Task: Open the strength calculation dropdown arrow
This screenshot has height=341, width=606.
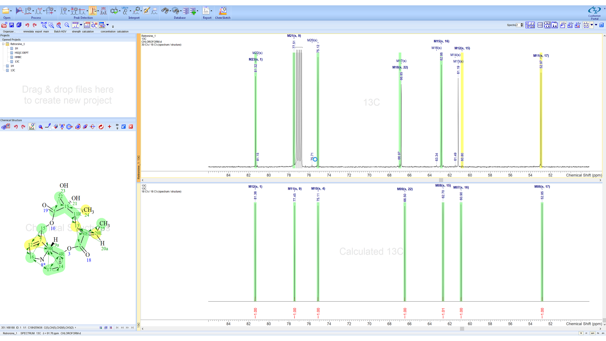Action: pyautogui.click(x=81, y=25)
